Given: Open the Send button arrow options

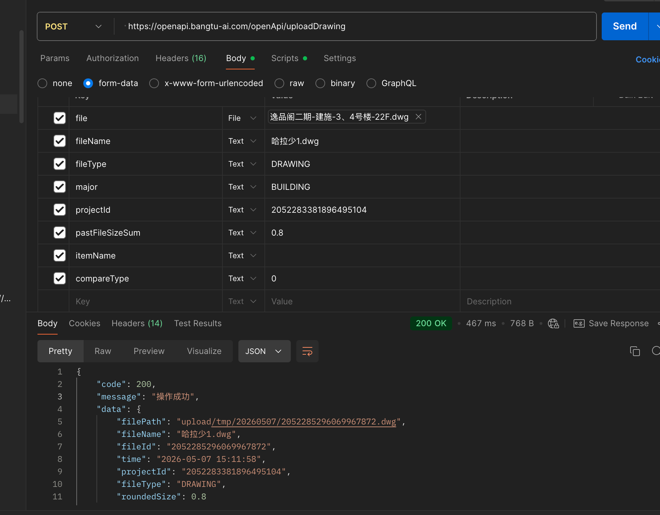Looking at the screenshot, I should [x=655, y=26].
